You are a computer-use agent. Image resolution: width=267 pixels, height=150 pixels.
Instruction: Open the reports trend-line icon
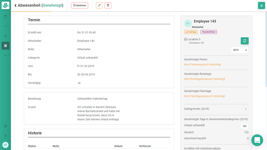tap(5, 26)
